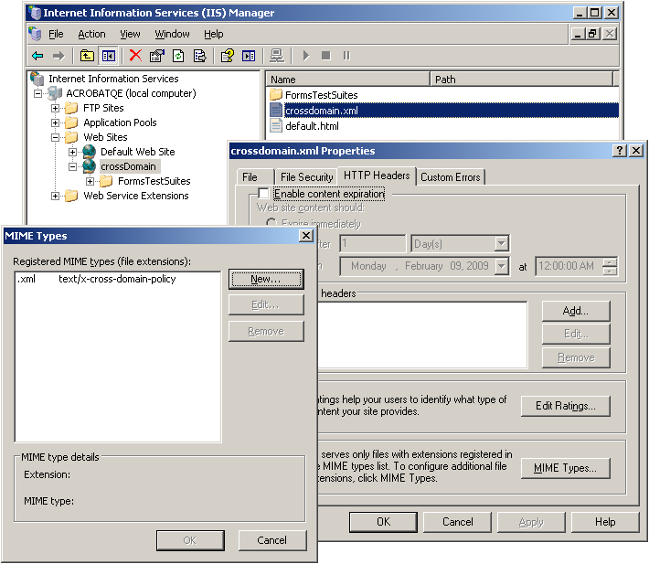The width and height of the screenshot is (649, 564).
Task: Delete the selected item with red X
Action: pyautogui.click(x=135, y=56)
